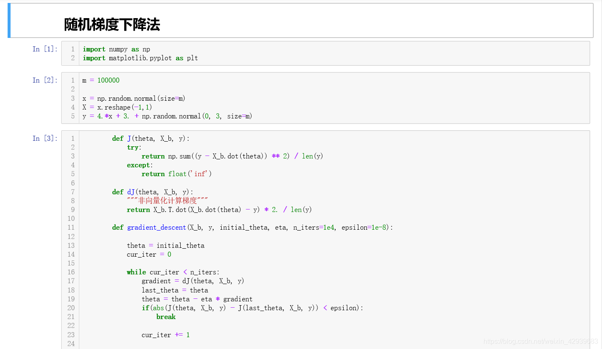Click the 'try:' line in function J
Screen dimensions: 602x349
coord(134,147)
